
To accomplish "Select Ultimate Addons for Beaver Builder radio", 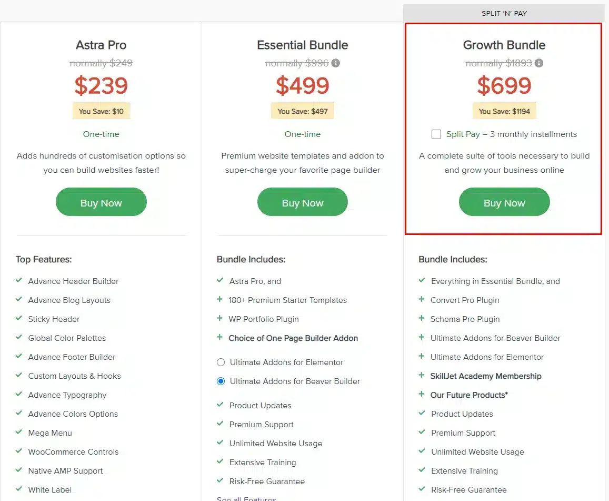I will [221, 381].
